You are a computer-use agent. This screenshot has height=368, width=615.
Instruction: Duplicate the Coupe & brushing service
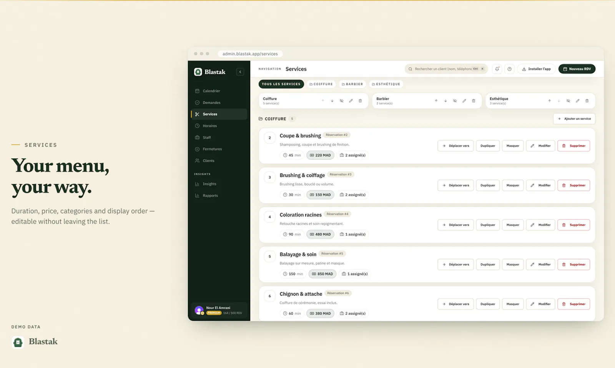[x=488, y=146]
